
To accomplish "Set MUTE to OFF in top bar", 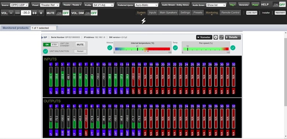I will click(x=66, y=13).
